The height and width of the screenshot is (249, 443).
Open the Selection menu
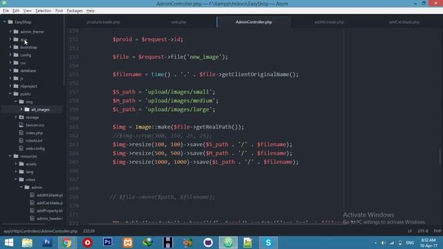(x=43, y=11)
